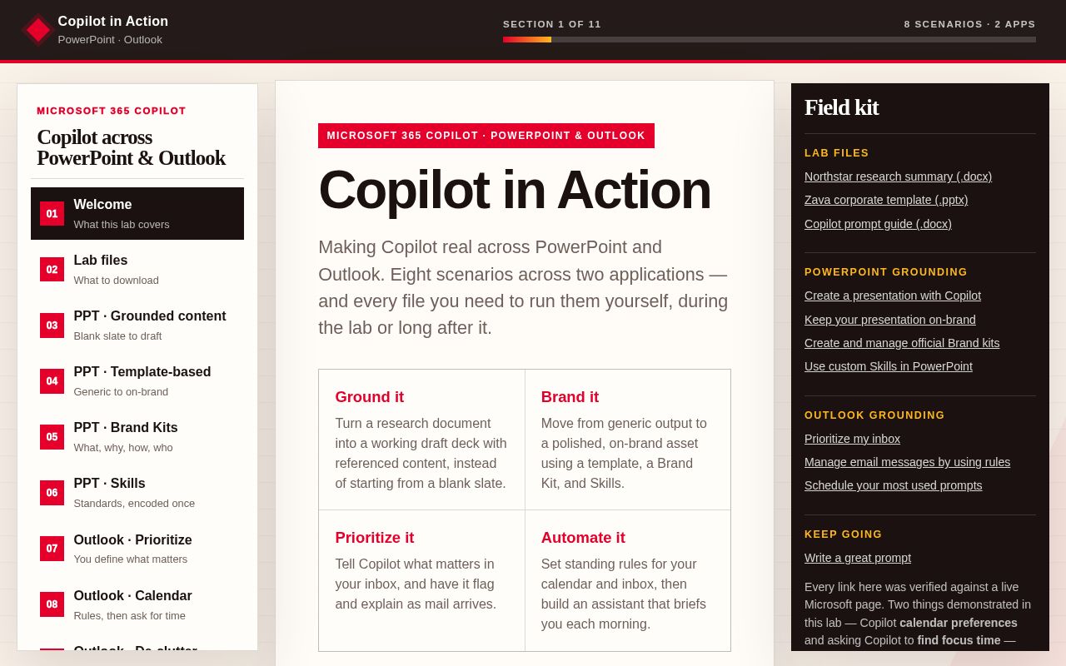Click the Copilot across PowerPoint & Outlook title
The width and height of the screenshot is (1066, 666).
click(131, 147)
